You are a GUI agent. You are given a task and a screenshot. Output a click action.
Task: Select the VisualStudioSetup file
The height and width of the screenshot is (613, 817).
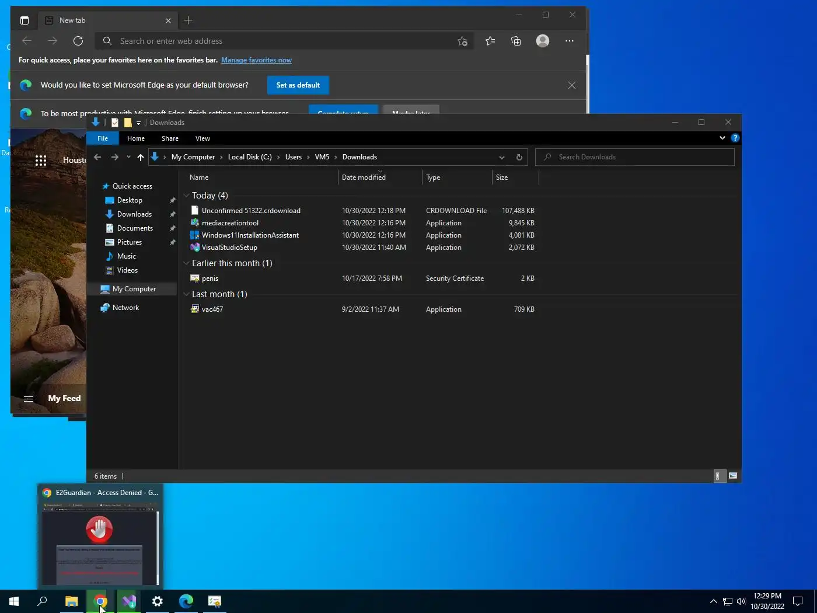229,248
